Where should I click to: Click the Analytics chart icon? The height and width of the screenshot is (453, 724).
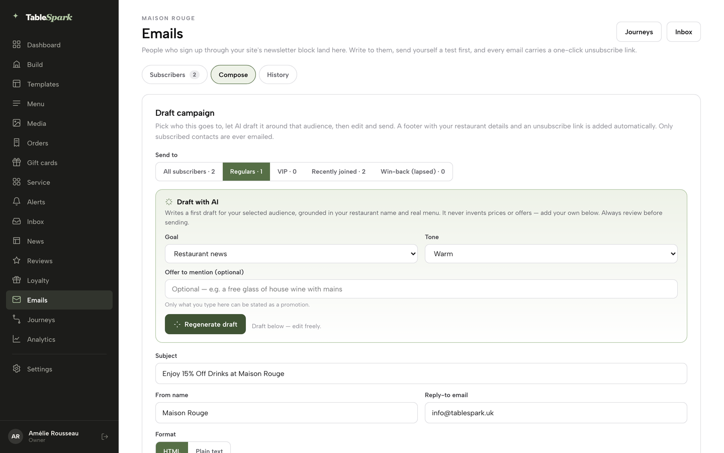pos(17,339)
